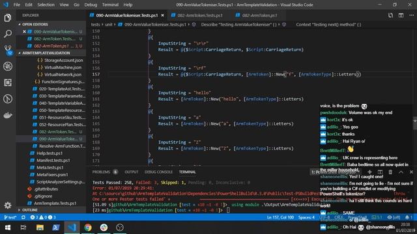Open the Help menu
The height and width of the screenshot is (234, 417).
[x=128, y=5]
